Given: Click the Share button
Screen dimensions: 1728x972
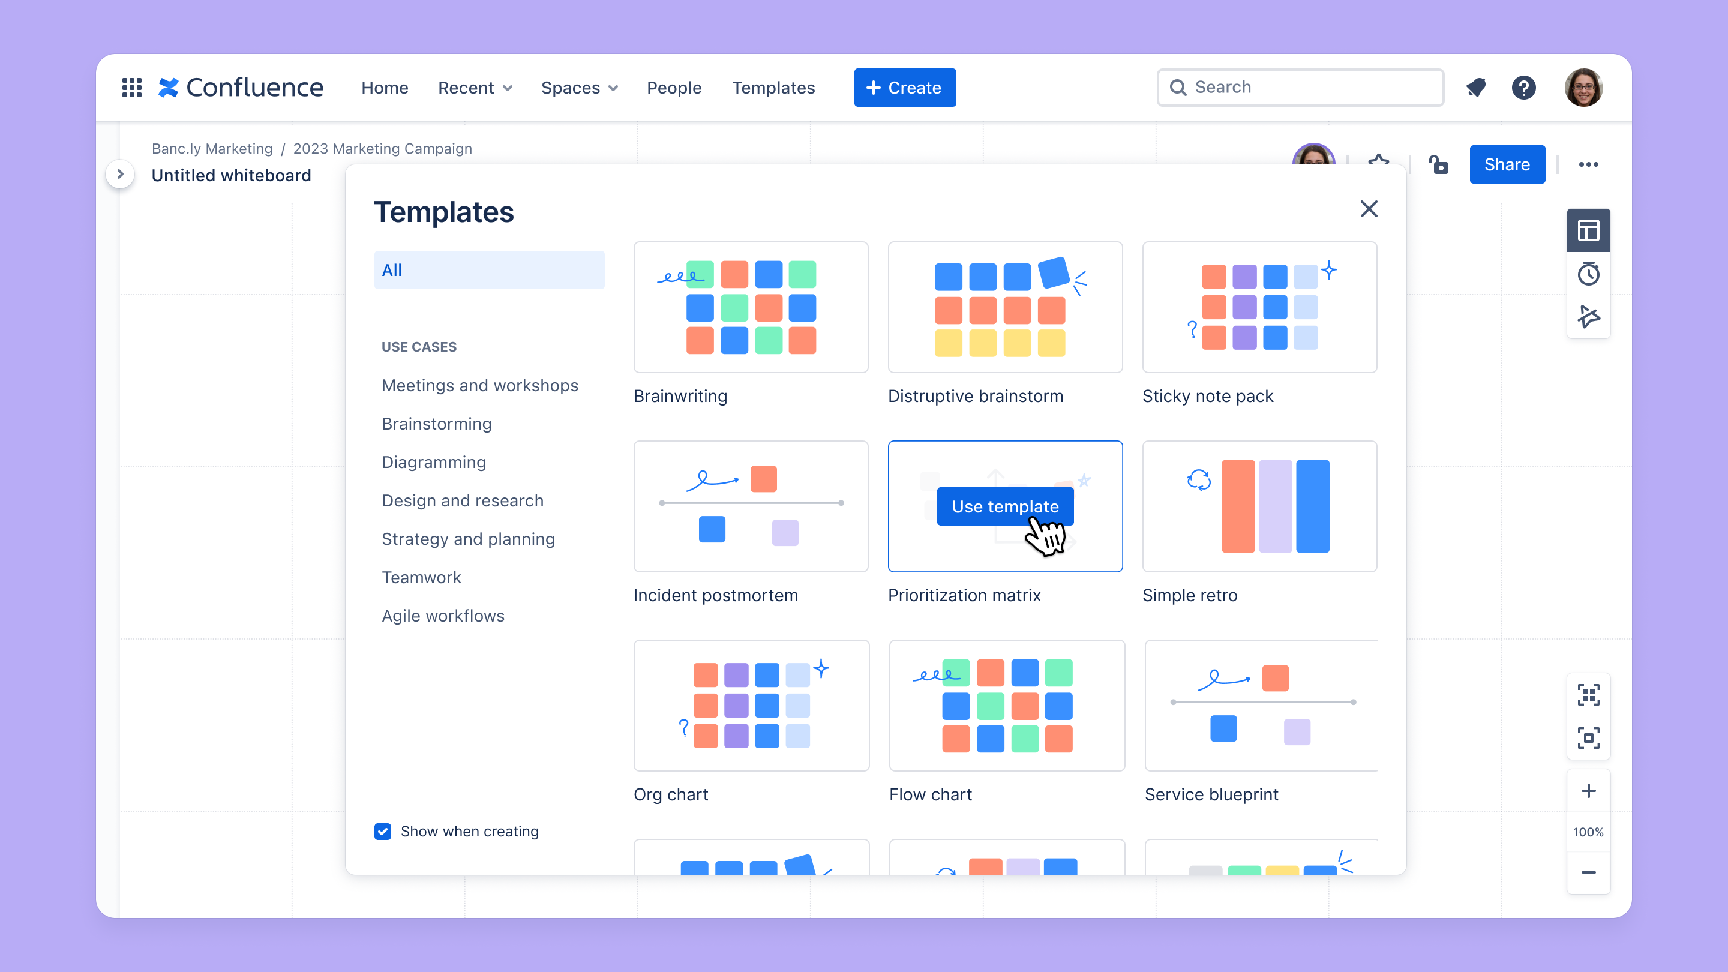Looking at the screenshot, I should point(1507,164).
